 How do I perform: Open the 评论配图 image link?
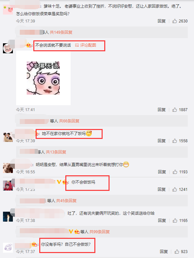86,45
